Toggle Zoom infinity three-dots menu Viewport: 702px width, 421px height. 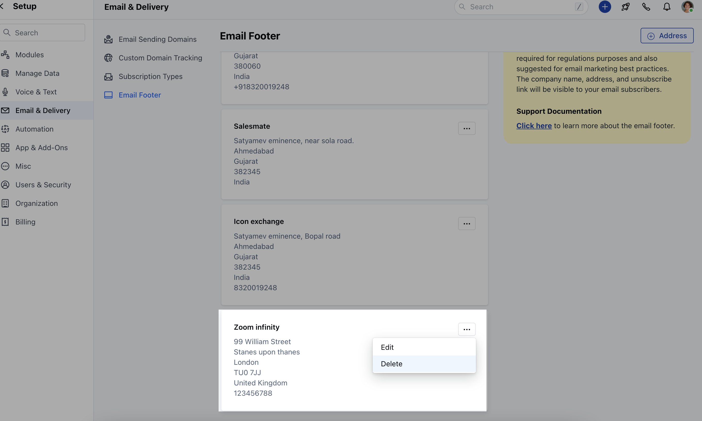(466, 329)
